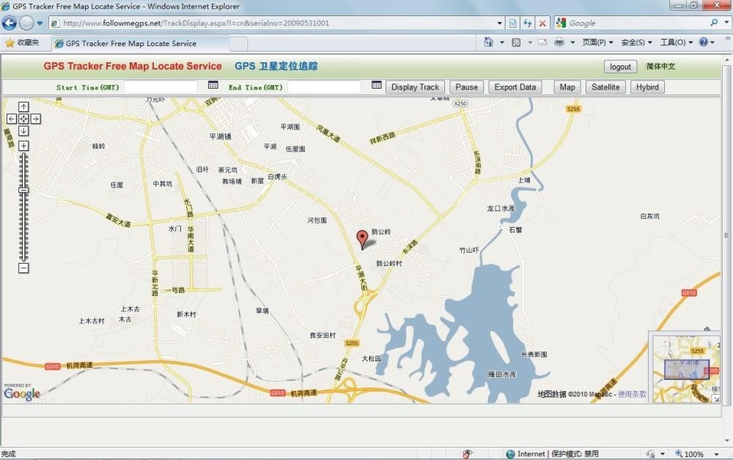
Task: Switch map to Satellite view
Action: tap(605, 87)
